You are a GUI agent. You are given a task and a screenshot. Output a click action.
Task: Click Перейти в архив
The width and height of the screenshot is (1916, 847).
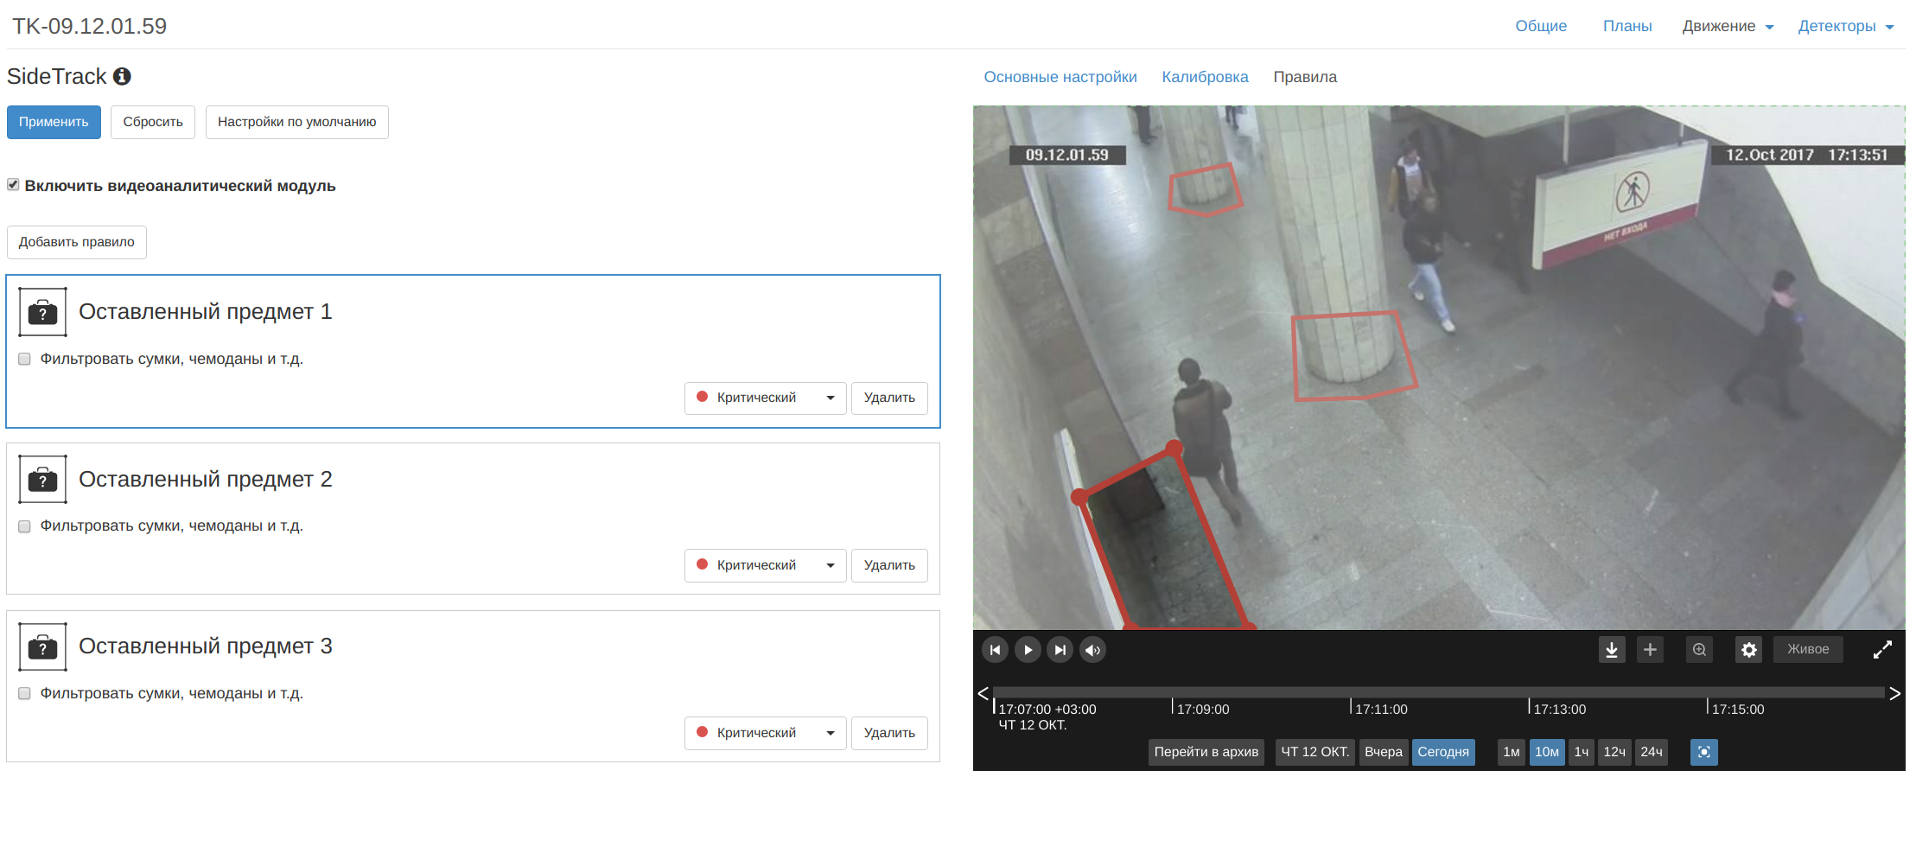coord(1206,752)
